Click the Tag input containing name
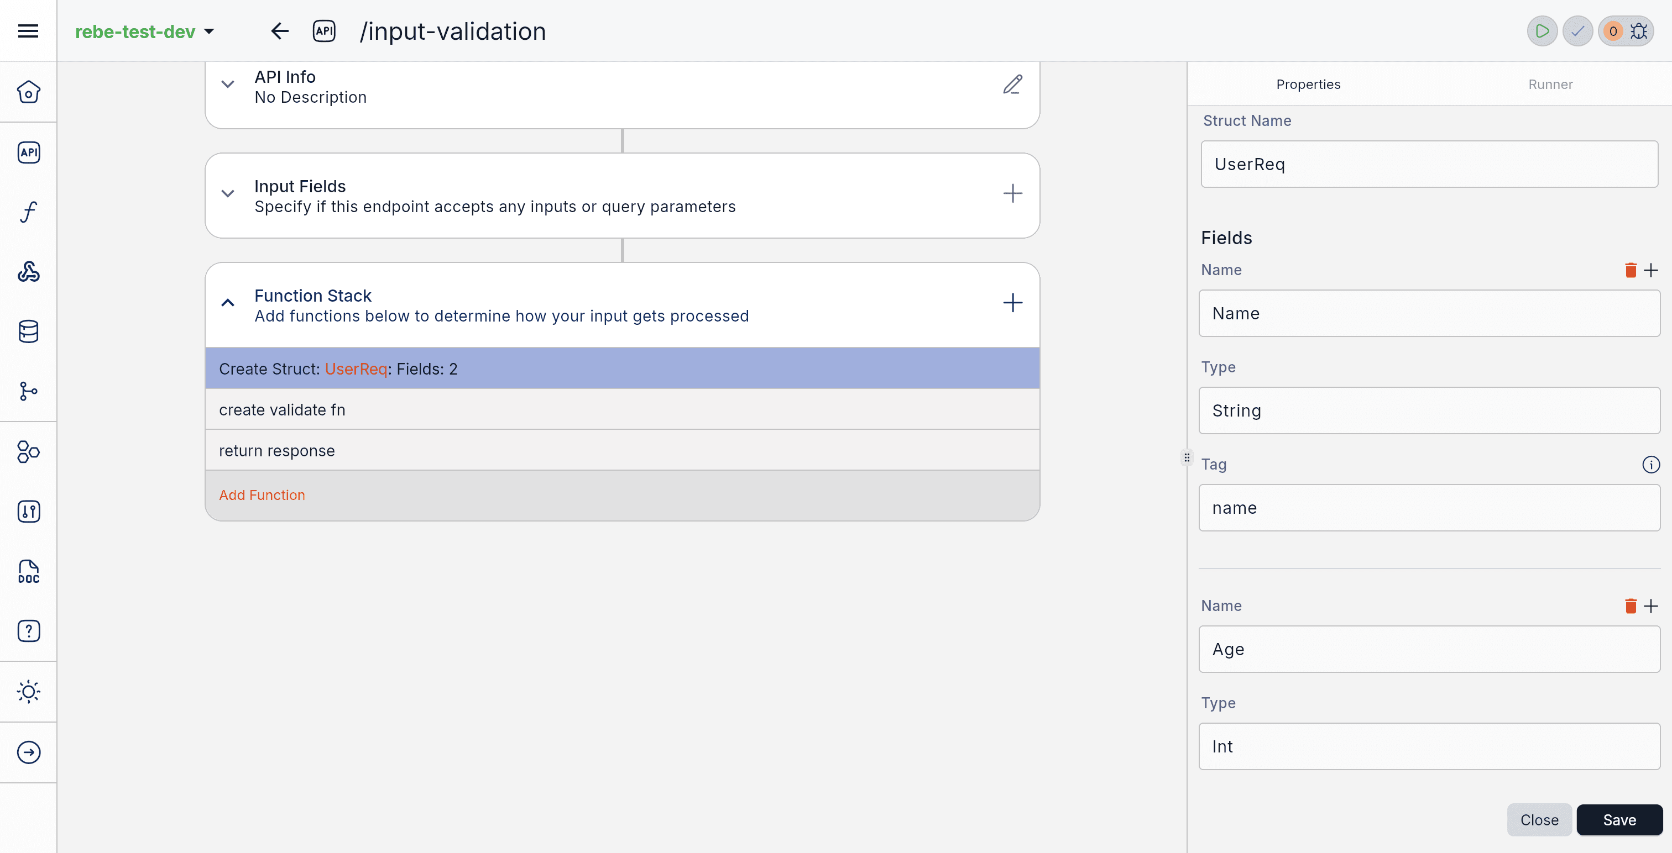This screenshot has height=853, width=1672. (1429, 508)
